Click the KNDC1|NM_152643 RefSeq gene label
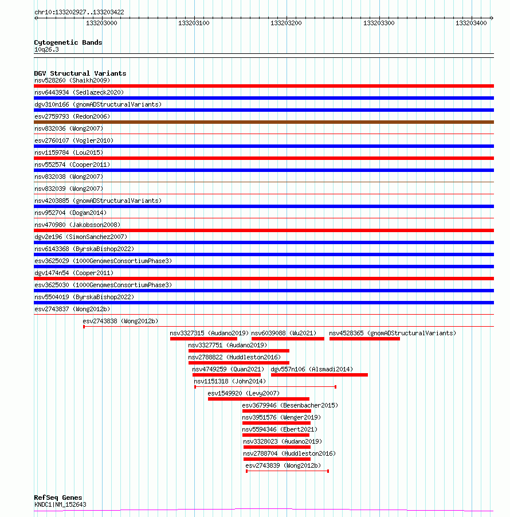Image resolution: width=510 pixels, height=517 pixels. (x=60, y=504)
